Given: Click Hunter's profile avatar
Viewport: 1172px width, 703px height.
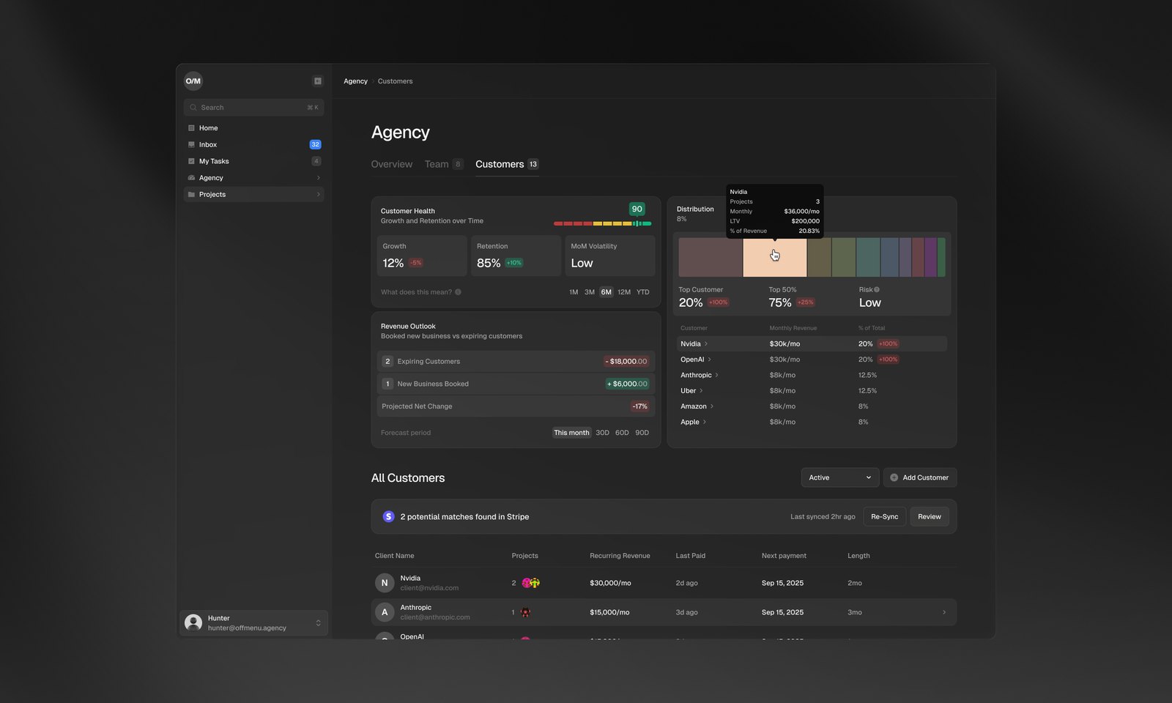Looking at the screenshot, I should [x=193, y=622].
